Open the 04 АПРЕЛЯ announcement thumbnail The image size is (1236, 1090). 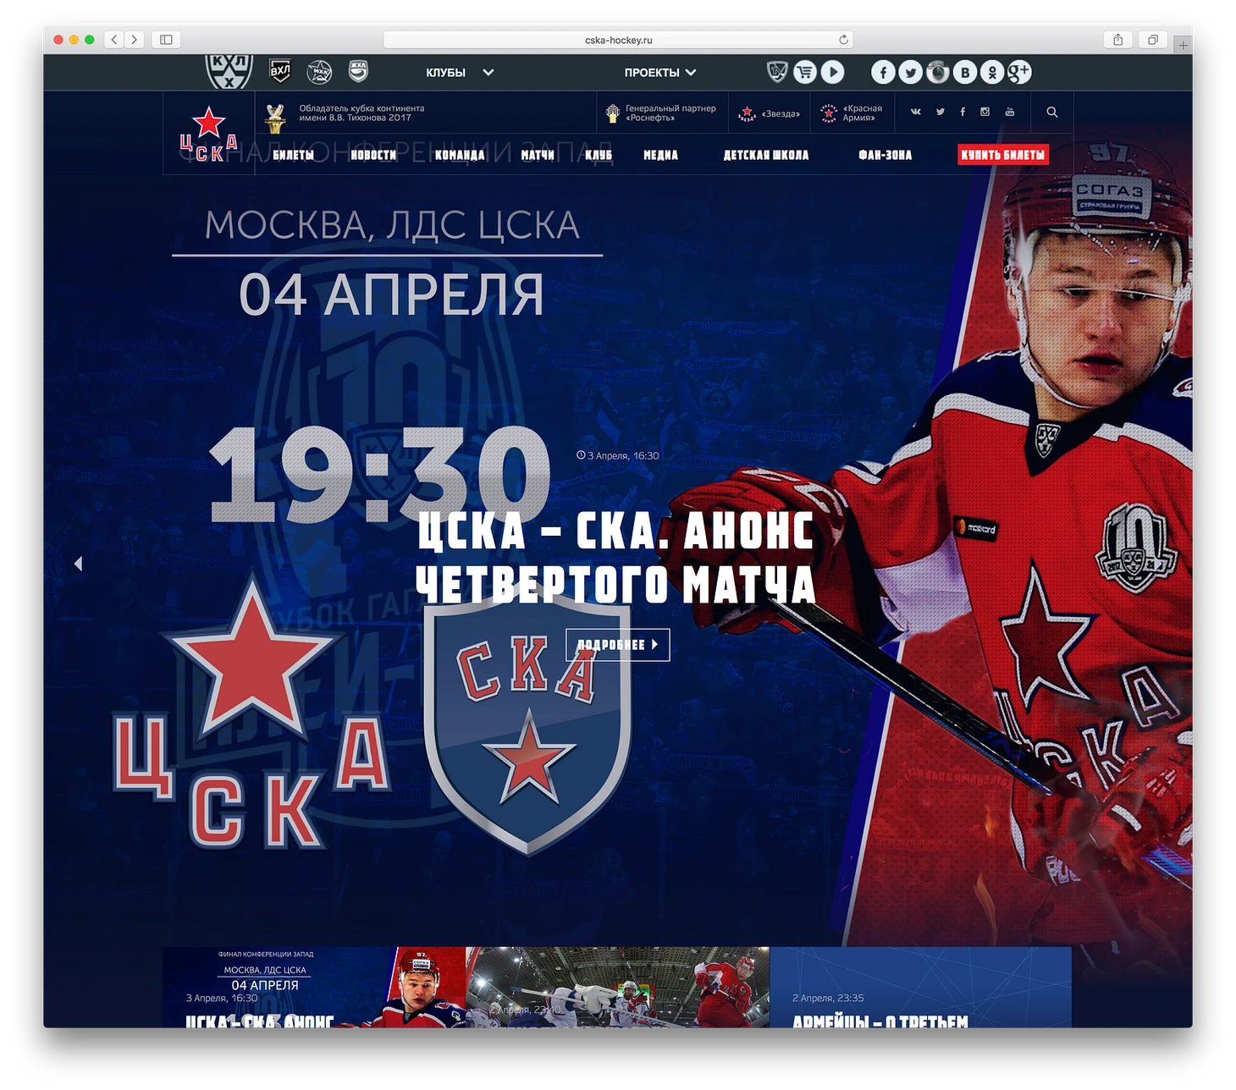pyautogui.click(x=314, y=988)
